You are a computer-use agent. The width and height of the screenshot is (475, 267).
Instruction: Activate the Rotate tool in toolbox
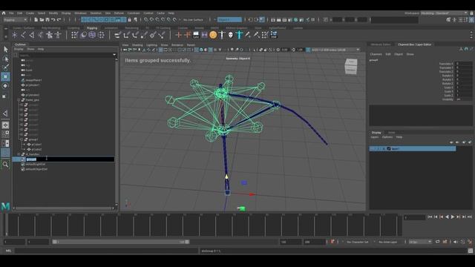5,86
